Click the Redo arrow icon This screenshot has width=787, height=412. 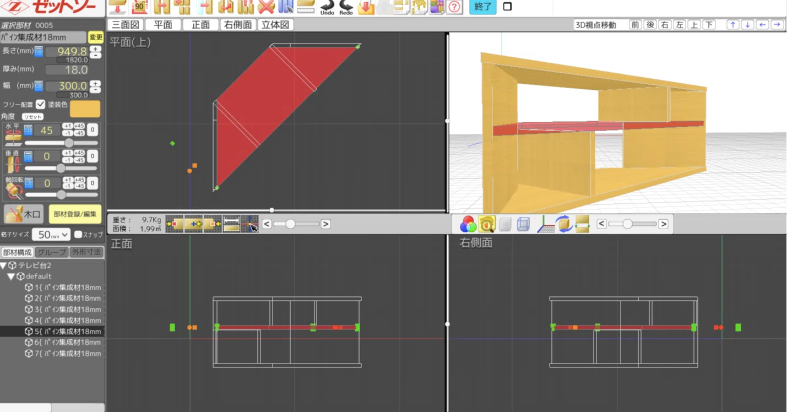(346, 7)
